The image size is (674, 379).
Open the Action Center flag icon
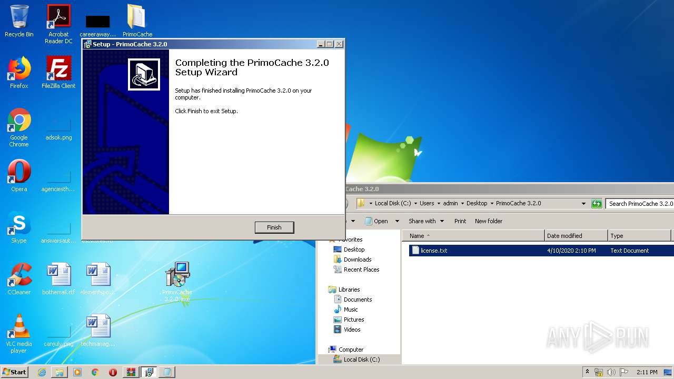(x=623, y=372)
